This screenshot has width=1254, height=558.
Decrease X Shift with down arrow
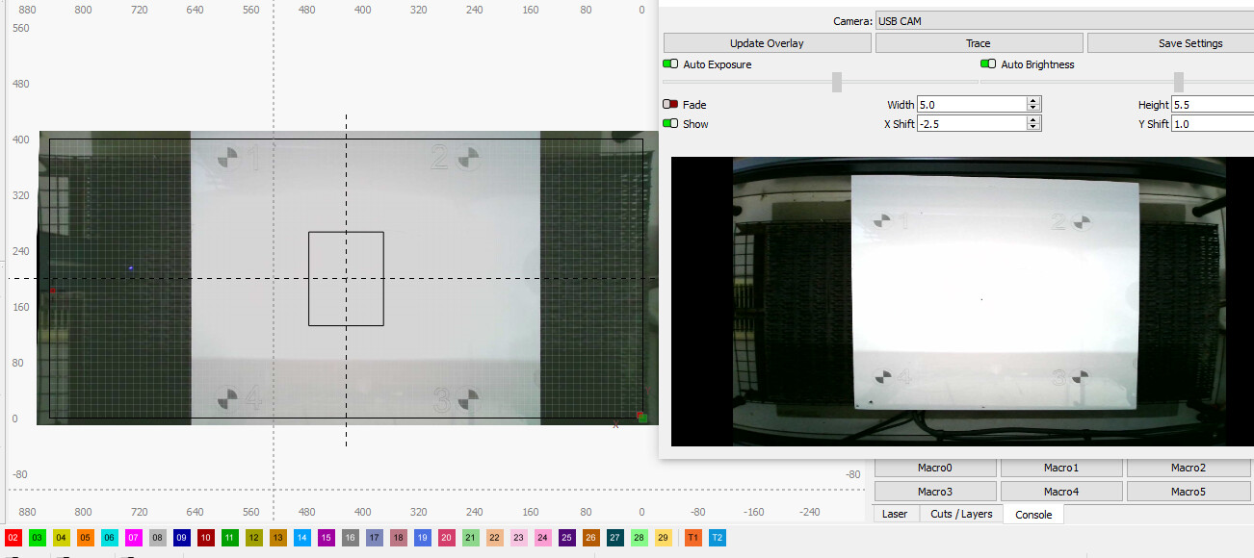tap(1033, 127)
